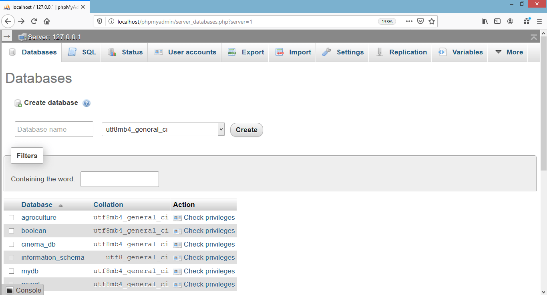Collapse the top menu bar icon
Viewport: 547px width, 295px height.
533,37
